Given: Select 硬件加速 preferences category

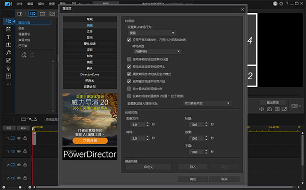Looking at the screenshot, I should [x=90, y=44].
